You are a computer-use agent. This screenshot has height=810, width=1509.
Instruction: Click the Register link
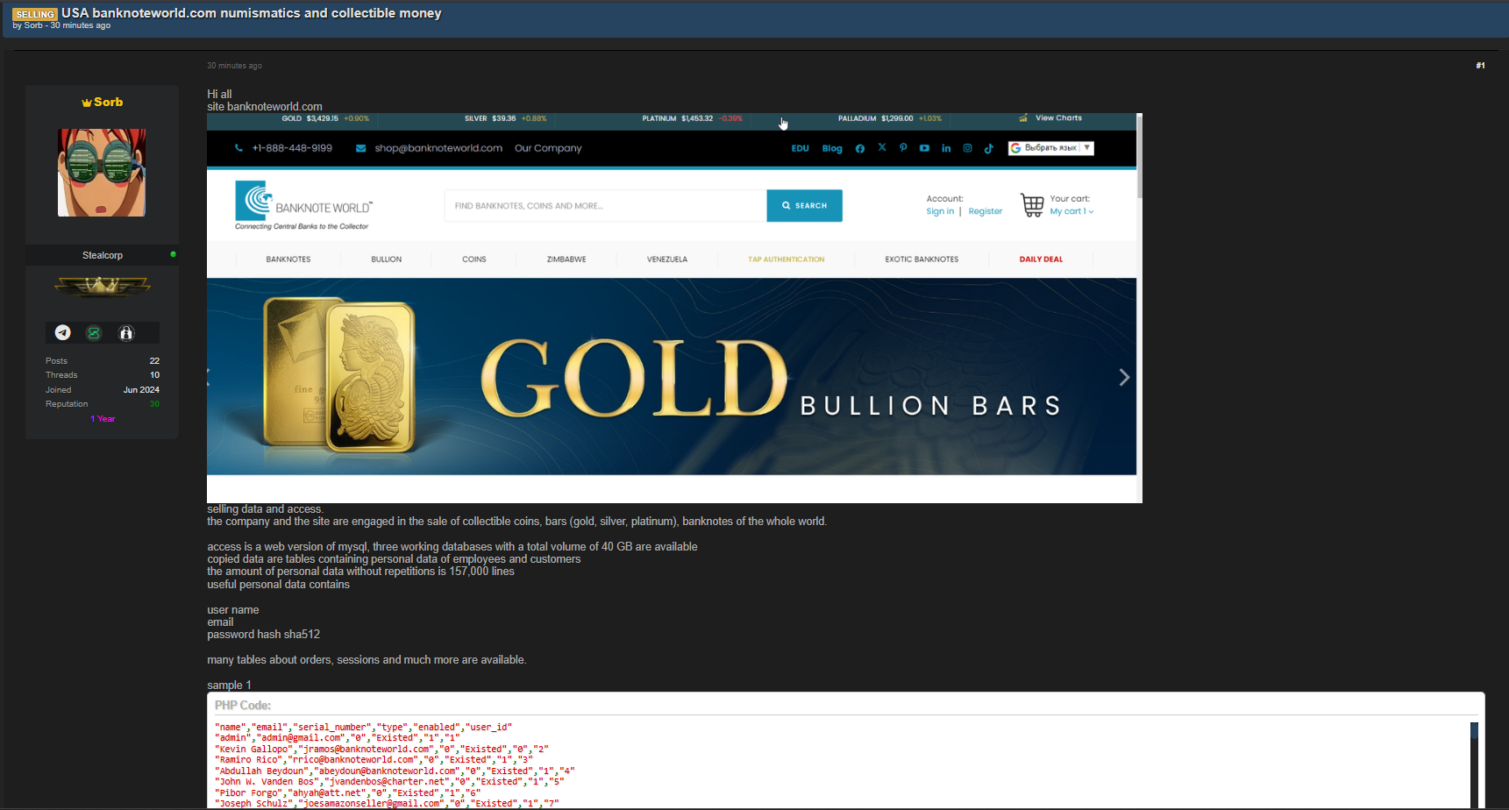pos(985,211)
